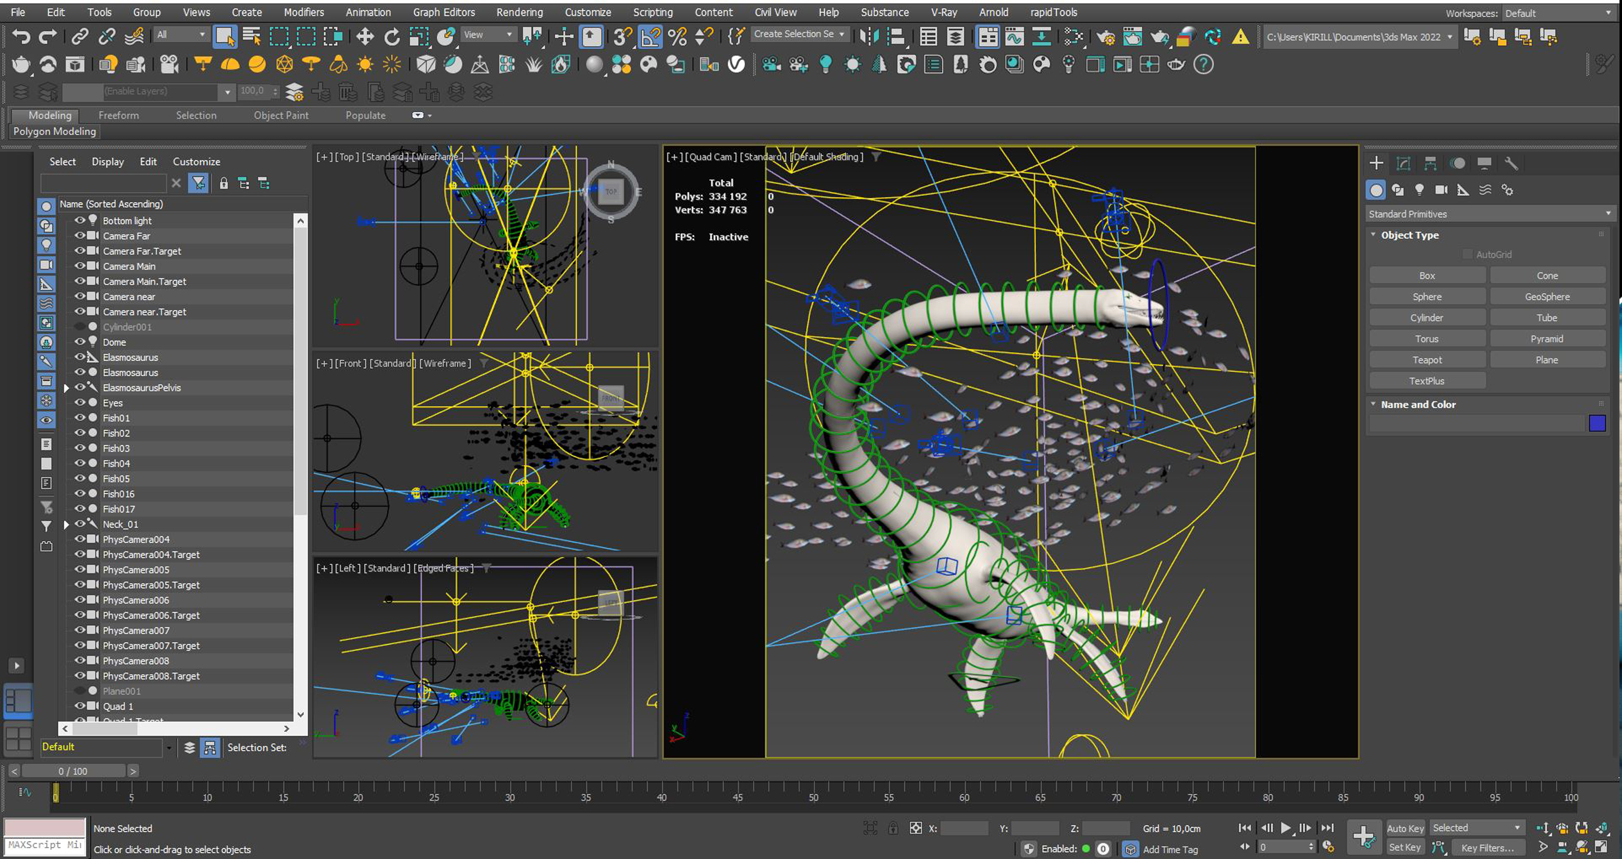Open the Utilities wrench panel

pos(1511,164)
